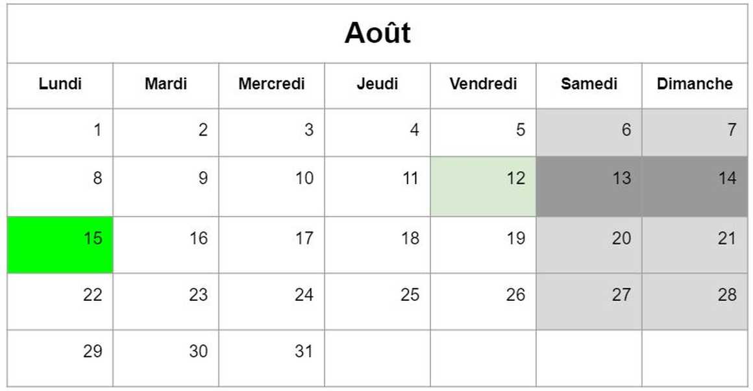This screenshot has height=391, width=753.
Task: Select the cell dated 9
Action: click(166, 187)
